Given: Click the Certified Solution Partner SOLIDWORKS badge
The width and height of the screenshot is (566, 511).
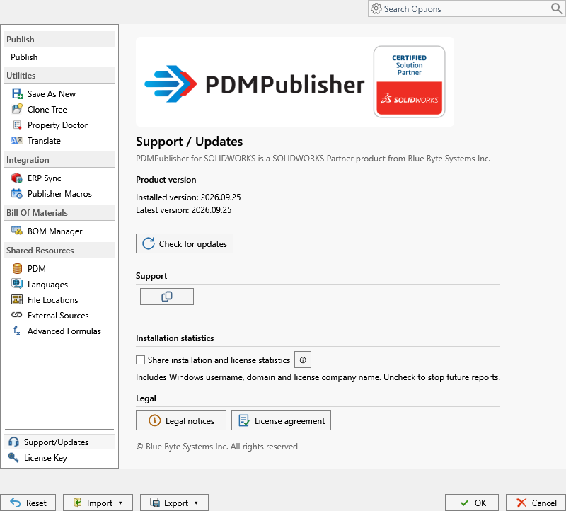Looking at the screenshot, I should pos(409,81).
